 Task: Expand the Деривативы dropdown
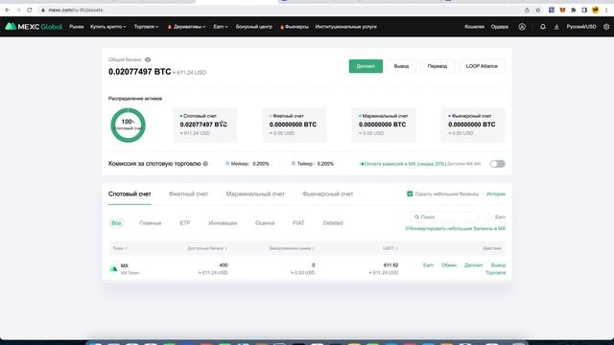(x=186, y=27)
